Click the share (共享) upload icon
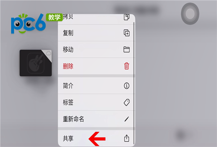Screen dimensions: 217x147 127,138
